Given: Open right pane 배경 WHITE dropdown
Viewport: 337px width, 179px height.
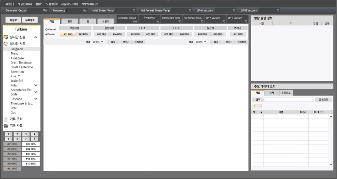Looking at the screenshot, I should (201, 42).
